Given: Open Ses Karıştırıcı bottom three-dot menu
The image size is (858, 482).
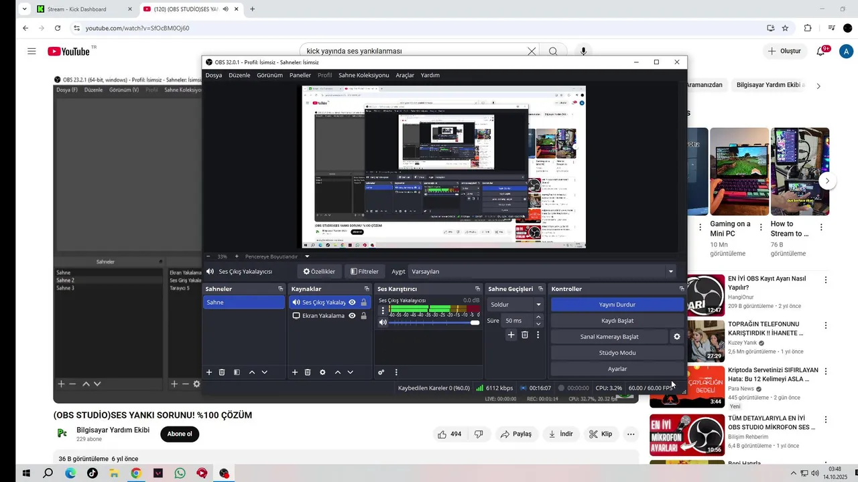Looking at the screenshot, I should (x=396, y=372).
